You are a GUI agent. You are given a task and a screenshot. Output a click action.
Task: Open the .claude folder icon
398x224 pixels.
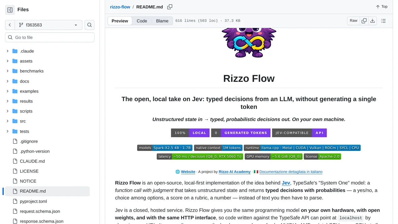pos(15,51)
